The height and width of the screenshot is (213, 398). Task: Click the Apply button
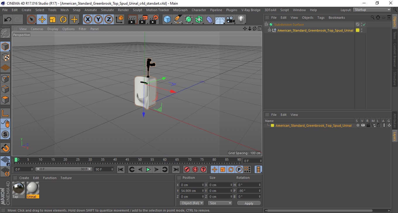pos(249,203)
